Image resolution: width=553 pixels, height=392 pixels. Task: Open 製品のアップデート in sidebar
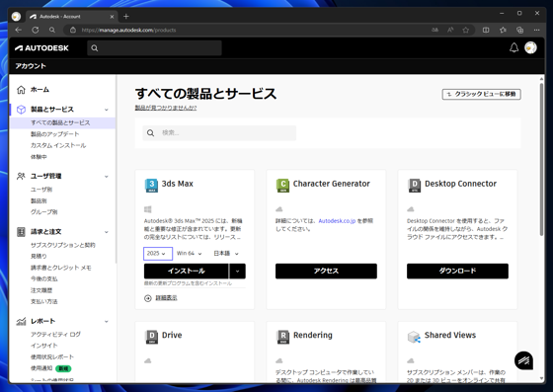point(54,134)
